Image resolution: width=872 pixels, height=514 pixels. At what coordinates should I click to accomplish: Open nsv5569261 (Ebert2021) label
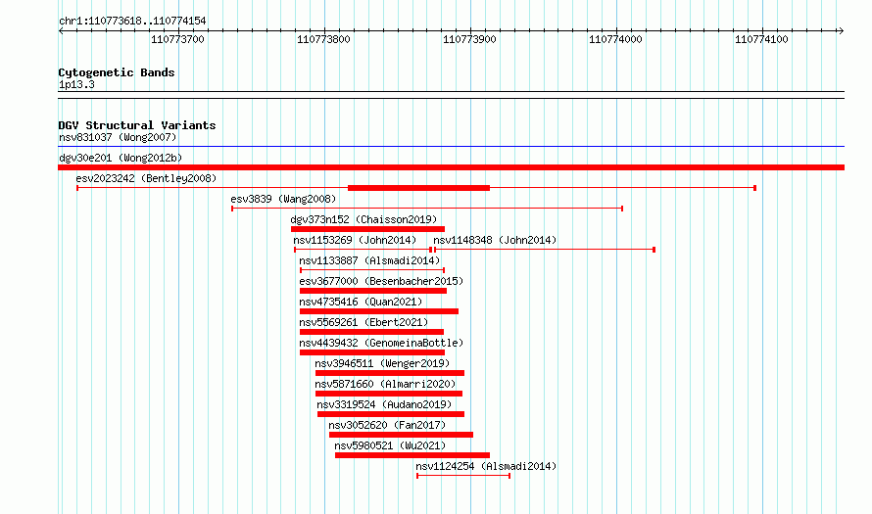click(363, 322)
